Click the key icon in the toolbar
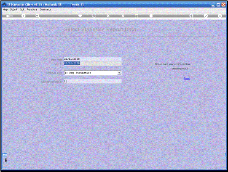 (x=9, y=16)
